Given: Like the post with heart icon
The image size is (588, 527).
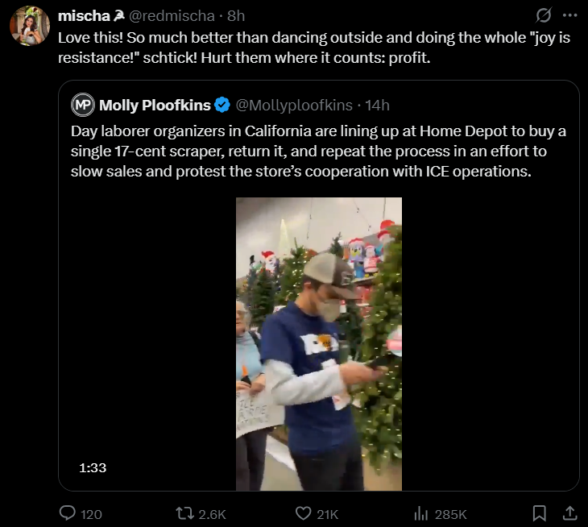Looking at the screenshot, I should point(304,513).
